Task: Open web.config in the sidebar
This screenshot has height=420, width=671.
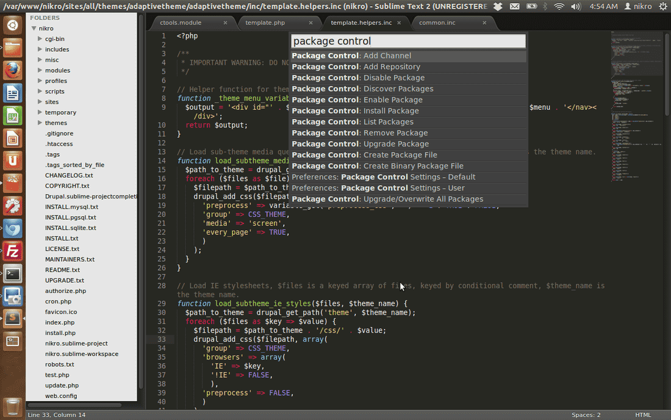Action: point(61,396)
